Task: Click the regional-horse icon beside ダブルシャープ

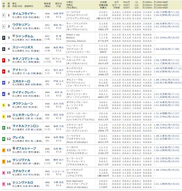Action: pos(14,148)
